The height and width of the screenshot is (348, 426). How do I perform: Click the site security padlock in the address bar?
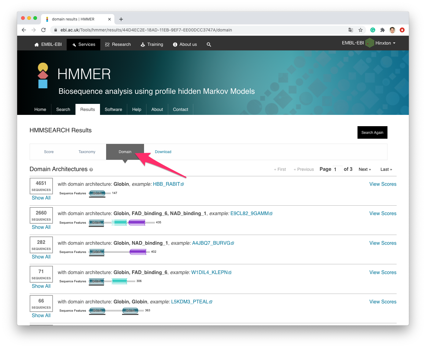pyautogui.click(x=55, y=30)
